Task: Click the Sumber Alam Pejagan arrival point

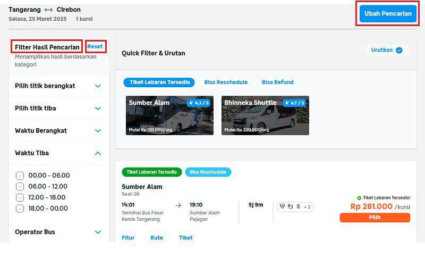Action: pos(205,216)
